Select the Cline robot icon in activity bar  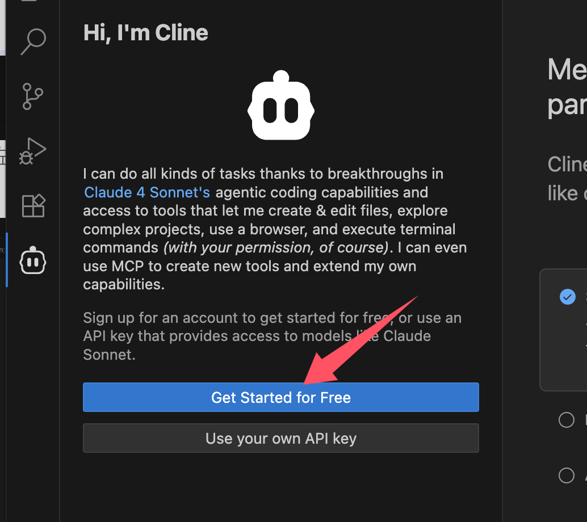tap(33, 260)
